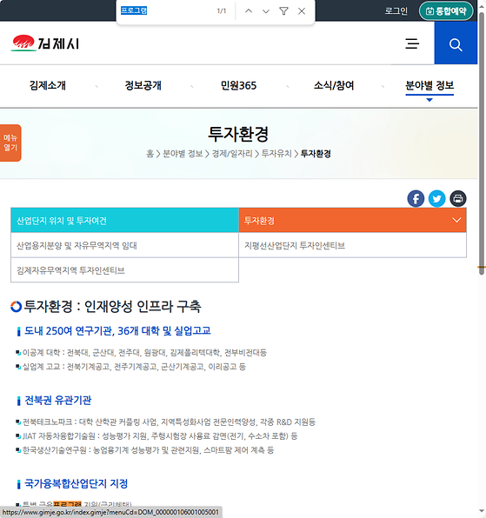Screen dimensions: 486x518
Task: Click the 투자환경 page title
Action: 238,134
